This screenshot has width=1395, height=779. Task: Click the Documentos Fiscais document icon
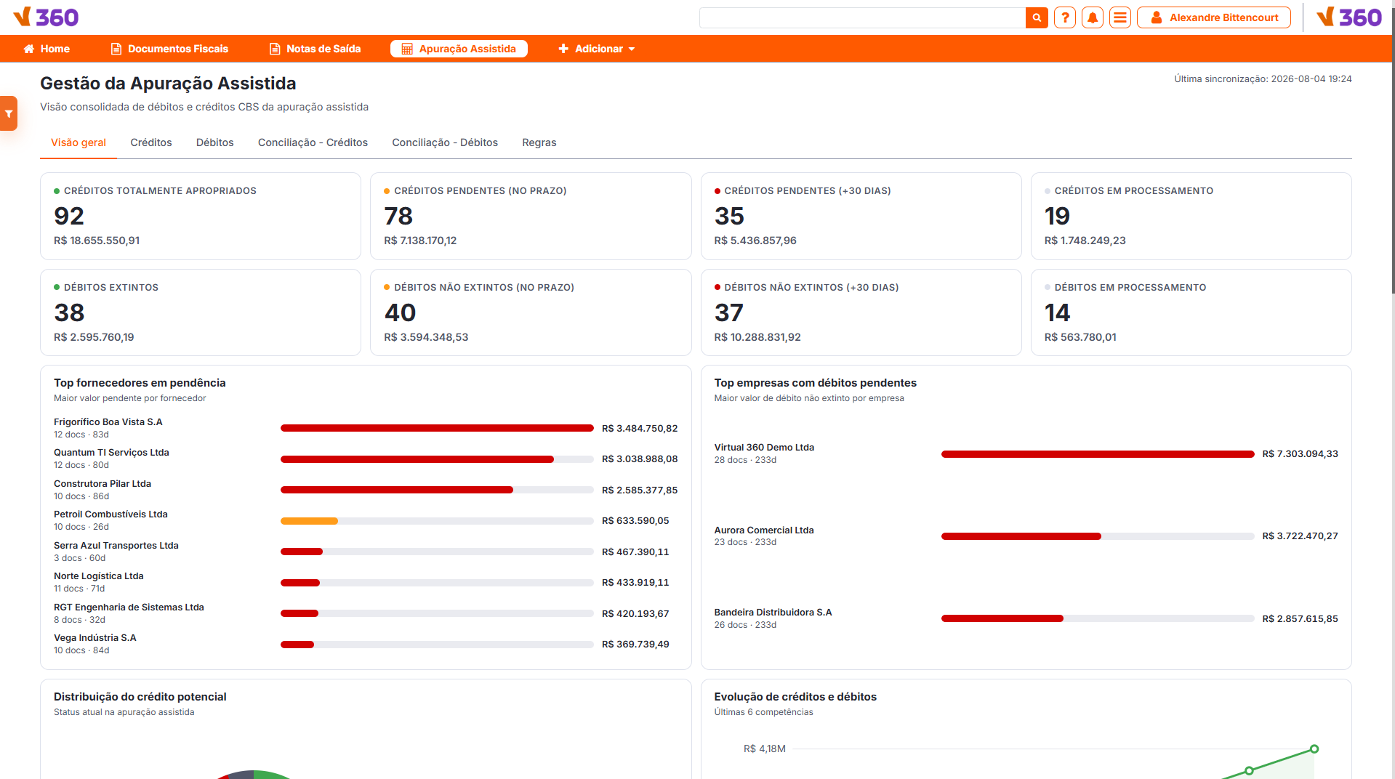116,49
